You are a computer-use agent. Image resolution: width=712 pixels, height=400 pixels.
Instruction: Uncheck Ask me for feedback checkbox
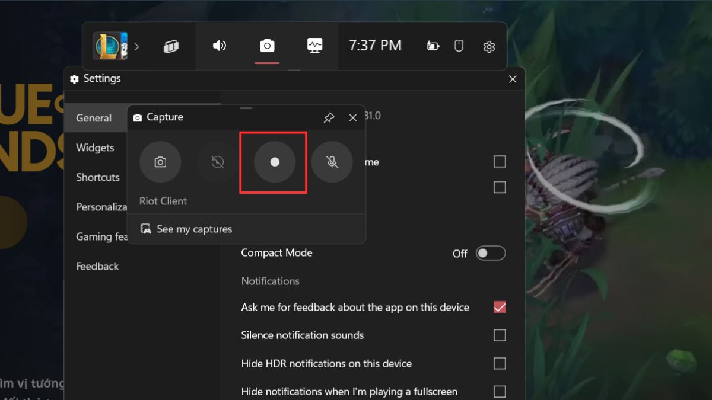click(x=500, y=308)
